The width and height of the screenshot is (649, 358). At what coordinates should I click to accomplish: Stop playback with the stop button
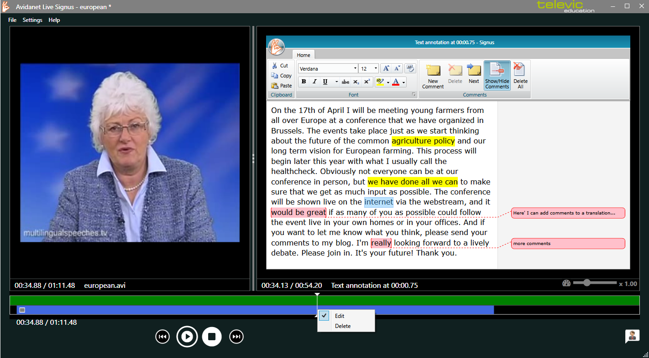[212, 337]
